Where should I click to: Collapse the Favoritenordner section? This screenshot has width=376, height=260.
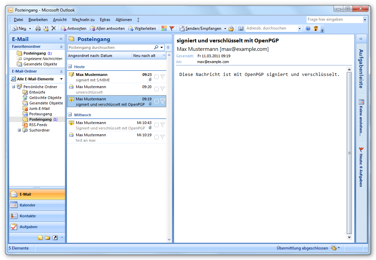[61, 46]
